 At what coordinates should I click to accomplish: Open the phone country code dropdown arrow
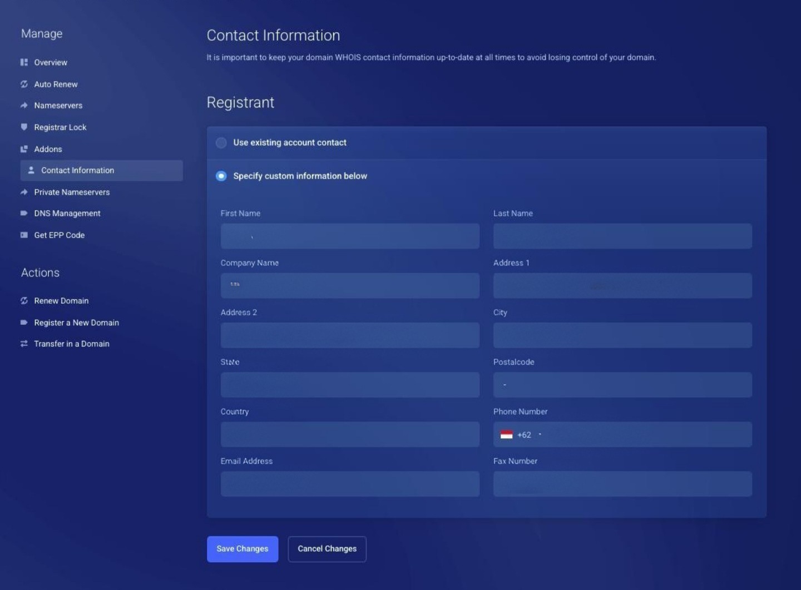(x=540, y=434)
